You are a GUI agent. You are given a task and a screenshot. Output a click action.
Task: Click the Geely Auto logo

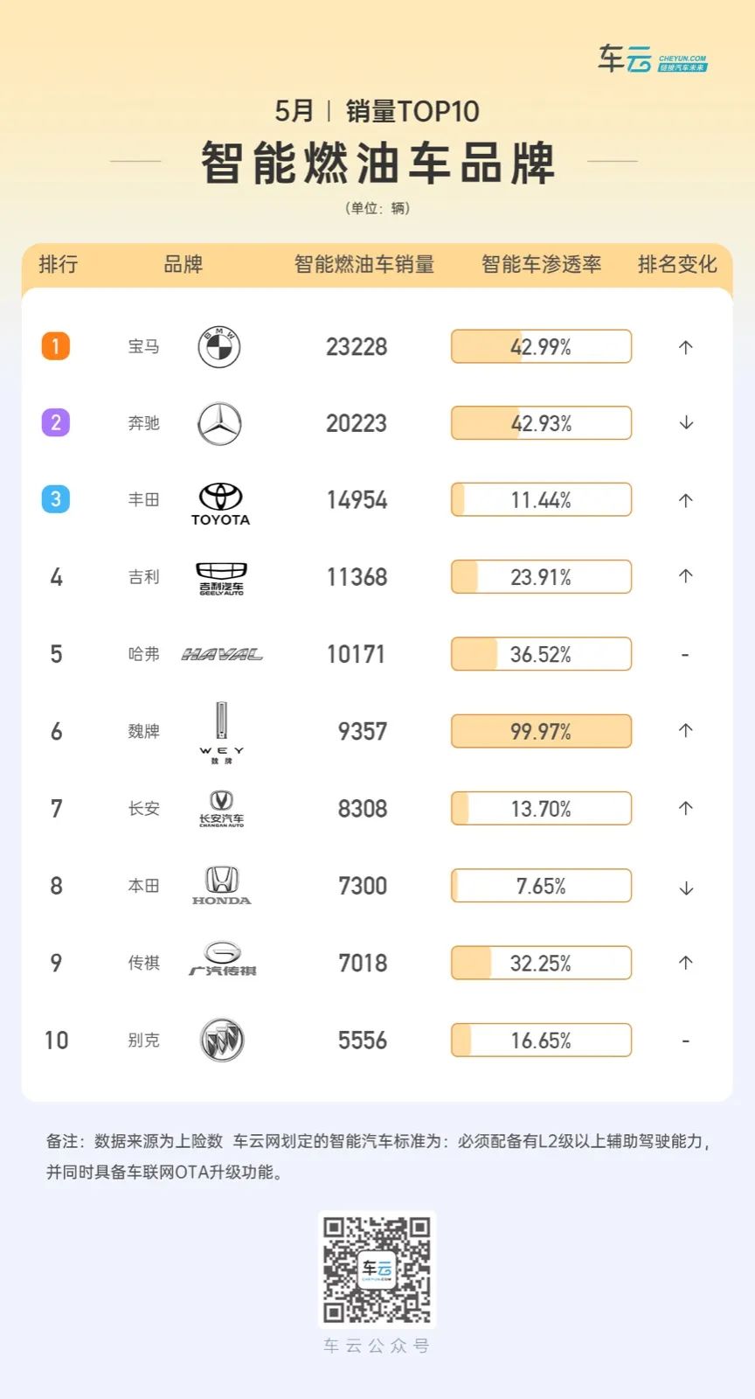click(221, 579)
